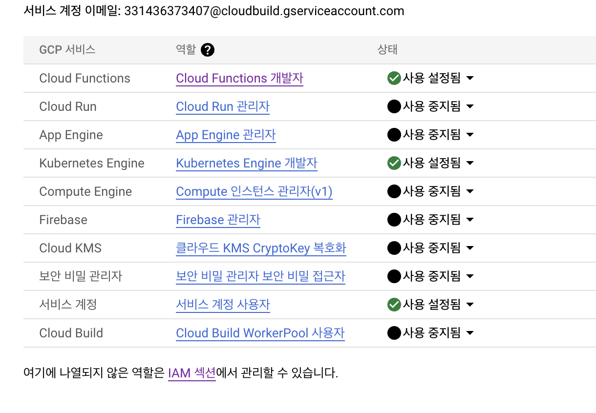596x413 pixels.
Task: Open the status dropdown arrow for 보안 비밀 관리자
Action: click(x=470, y=277)
